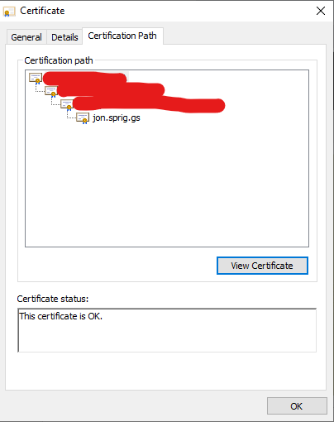Select the redacted root certificate name

85,78
